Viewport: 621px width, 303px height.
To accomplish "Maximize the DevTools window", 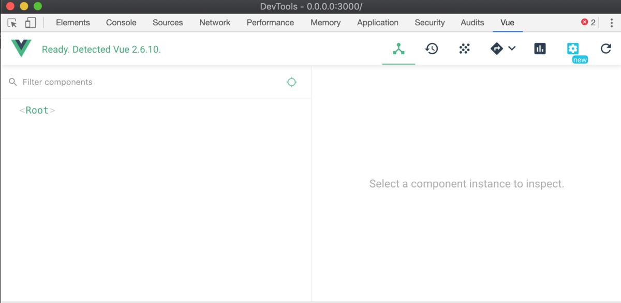I will click(x=37, y=7).
